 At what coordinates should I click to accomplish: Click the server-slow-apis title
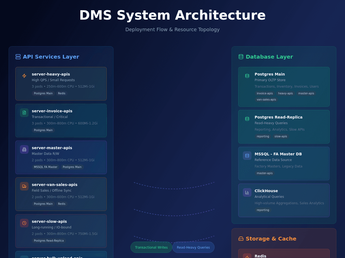tap(49, 221)
